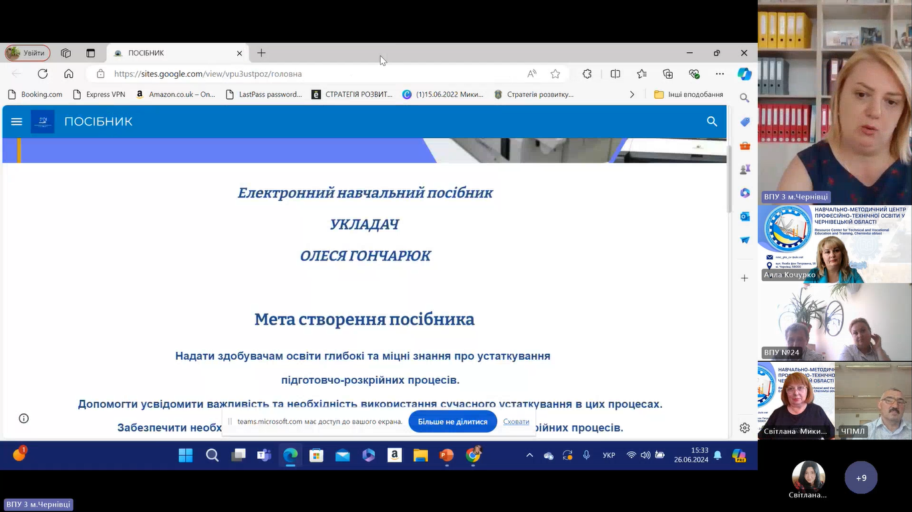This screenshot has height=512, width=912.
Task: Toggle split screen view in Edge
Action: [615, 74]
